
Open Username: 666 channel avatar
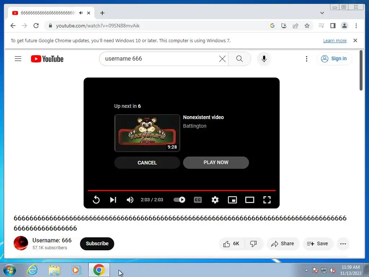coord(21,243)
